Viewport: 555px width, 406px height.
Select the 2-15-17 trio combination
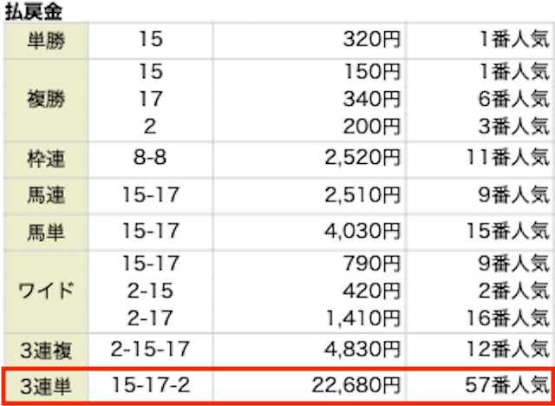tap(150, 350)
